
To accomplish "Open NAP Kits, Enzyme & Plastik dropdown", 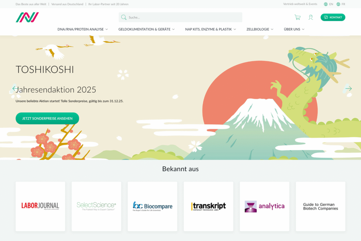I will (x=210, y=29).
